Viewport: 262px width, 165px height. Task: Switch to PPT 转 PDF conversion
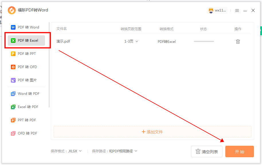[x=26, y=120]
